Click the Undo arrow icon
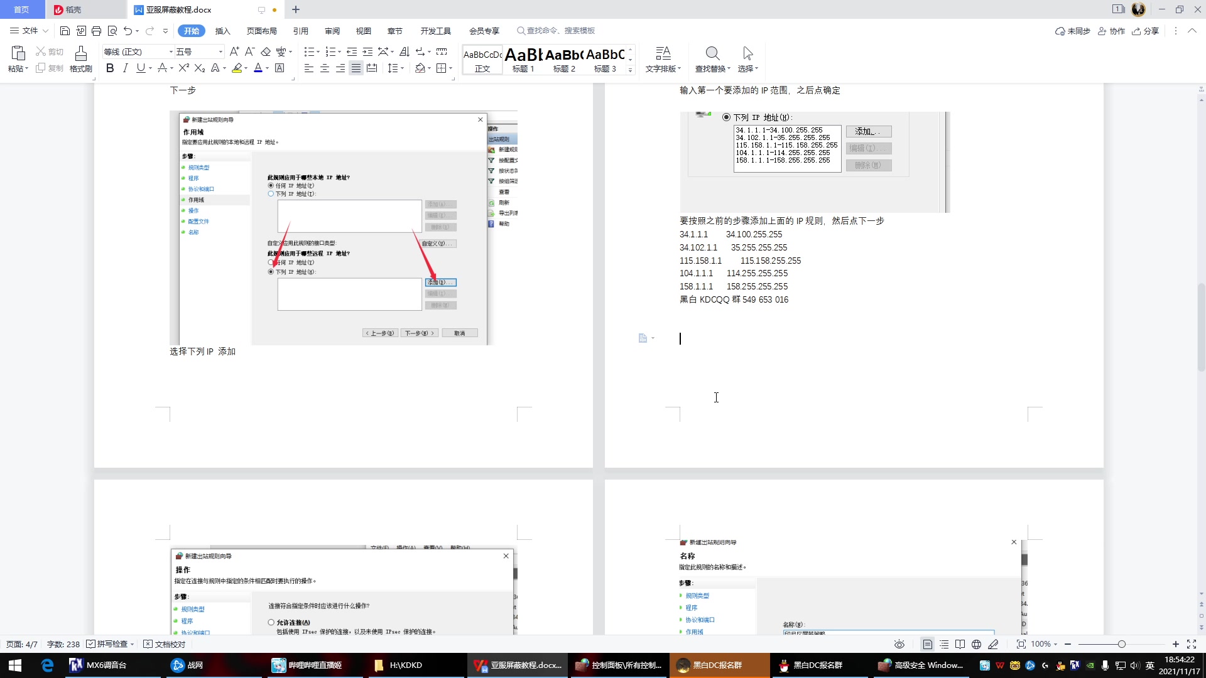1206x678 pixels. click(128, 31)
